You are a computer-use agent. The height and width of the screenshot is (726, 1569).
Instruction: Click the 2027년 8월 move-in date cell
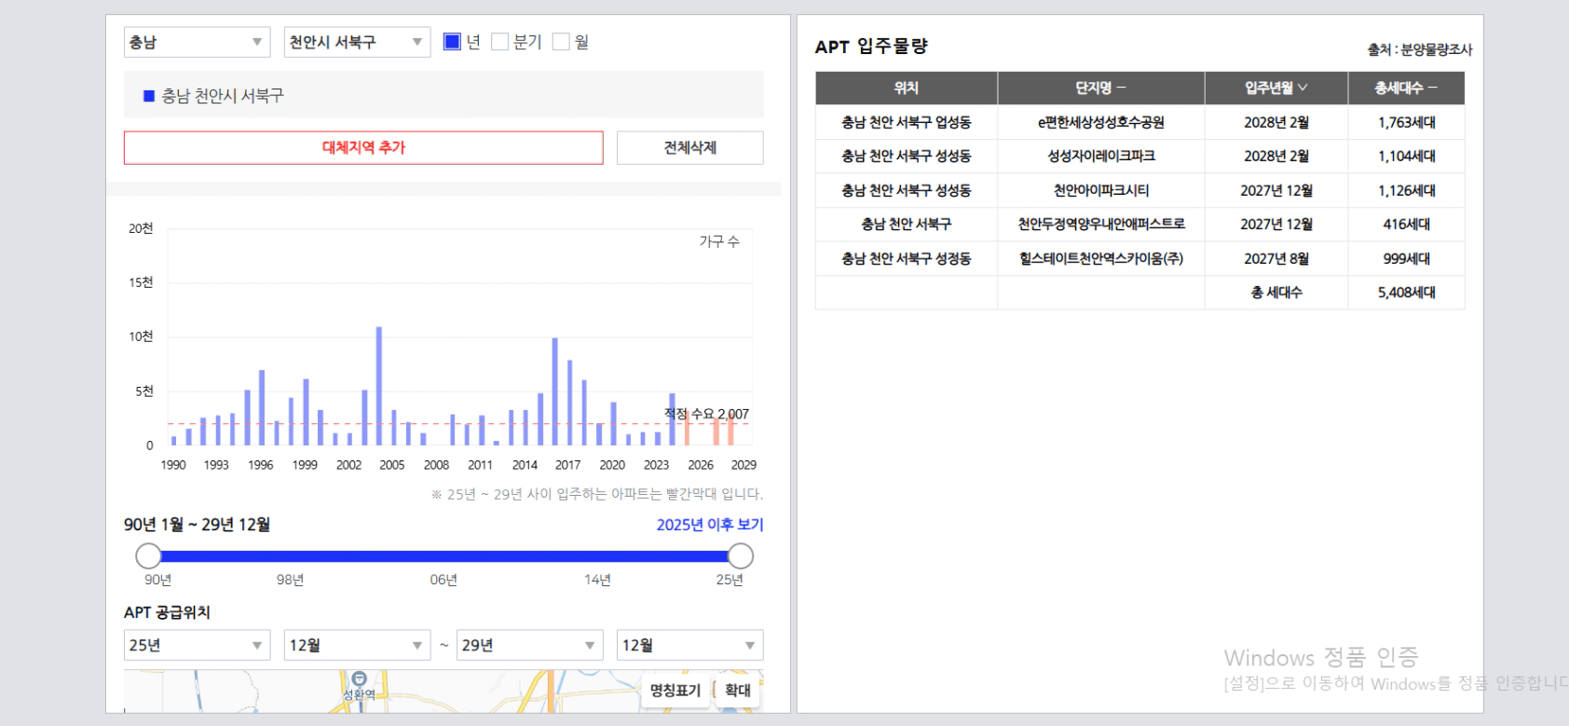point(1276,258)
